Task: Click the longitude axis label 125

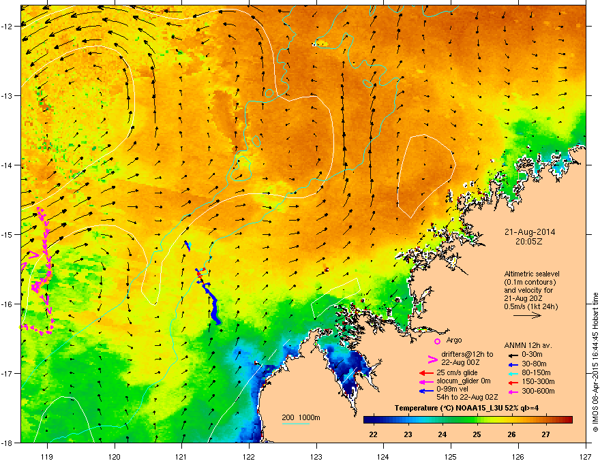Action: click(x=451, y=456)
